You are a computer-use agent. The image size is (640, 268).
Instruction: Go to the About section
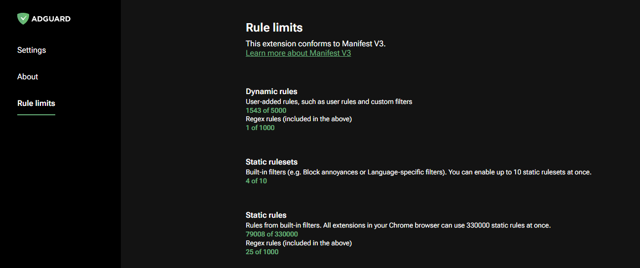(28, 77)
